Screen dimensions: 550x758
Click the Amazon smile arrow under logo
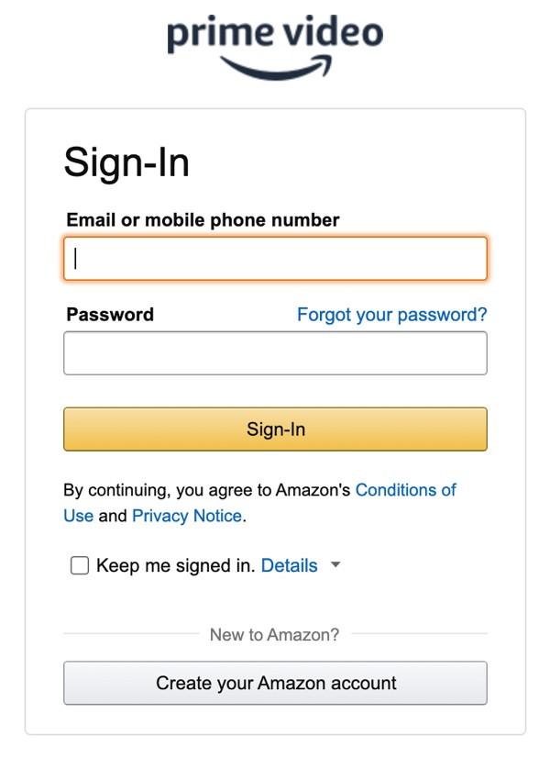click(276, 68)
